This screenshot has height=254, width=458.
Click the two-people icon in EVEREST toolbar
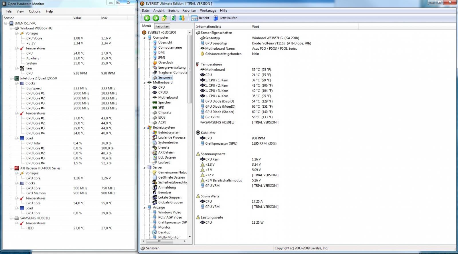(182, 18)
